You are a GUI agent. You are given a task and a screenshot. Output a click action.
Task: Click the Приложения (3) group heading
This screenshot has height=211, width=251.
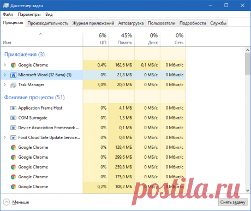click(x=25, y=55)
